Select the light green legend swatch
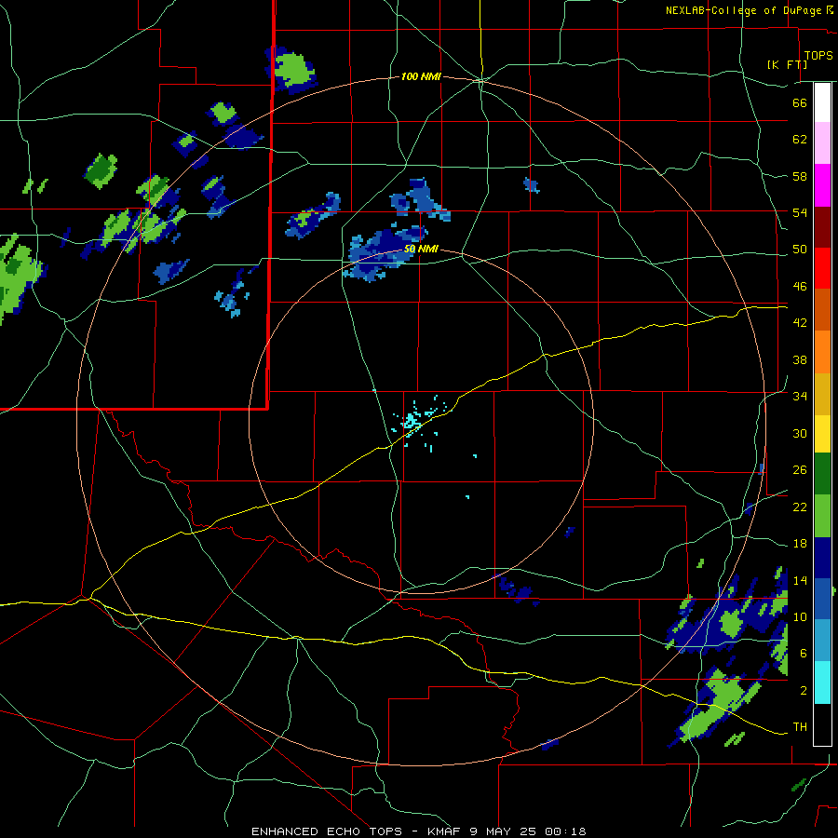The height and width of the screenshot is (838, 838). (822, 516)
